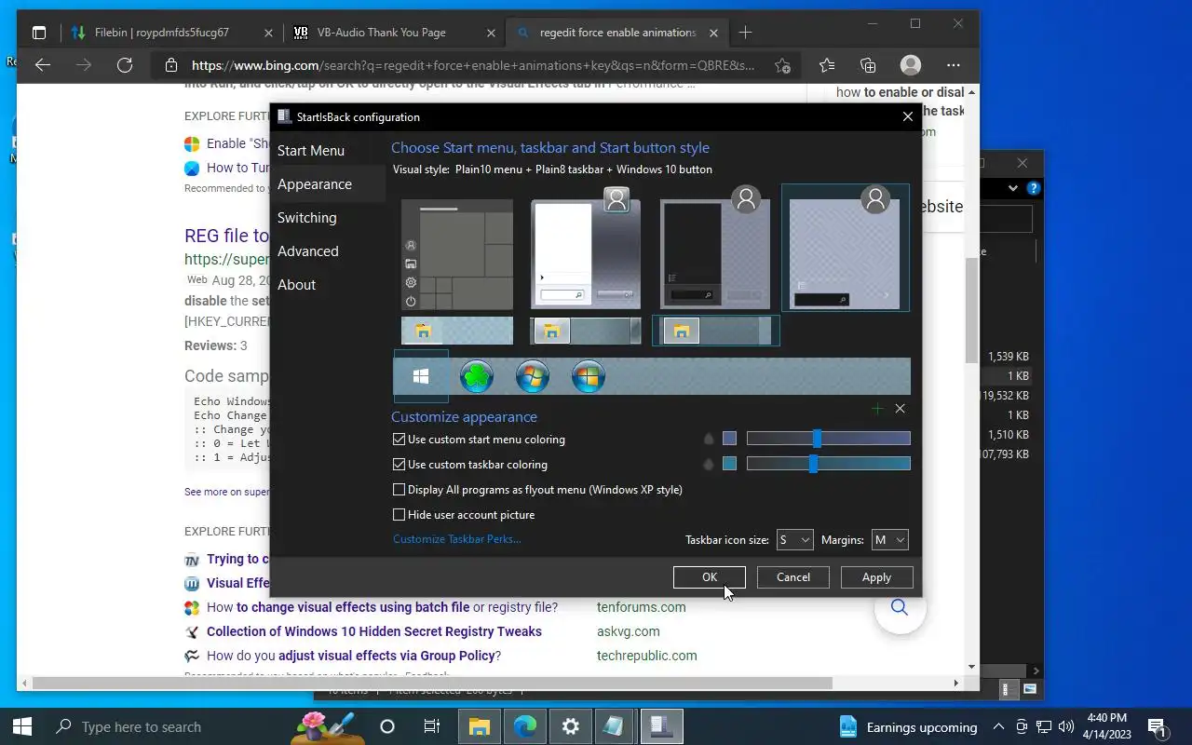Select the green clover start button
Viewport: 1192px width, 745px height.
click(x=477, y=376)
